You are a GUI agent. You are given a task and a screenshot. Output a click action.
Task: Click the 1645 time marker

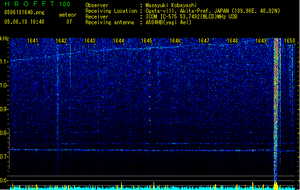click(146, 41)
